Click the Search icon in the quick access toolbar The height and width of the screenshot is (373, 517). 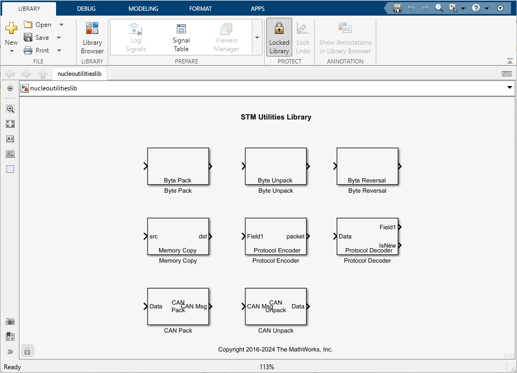[439, 8]
